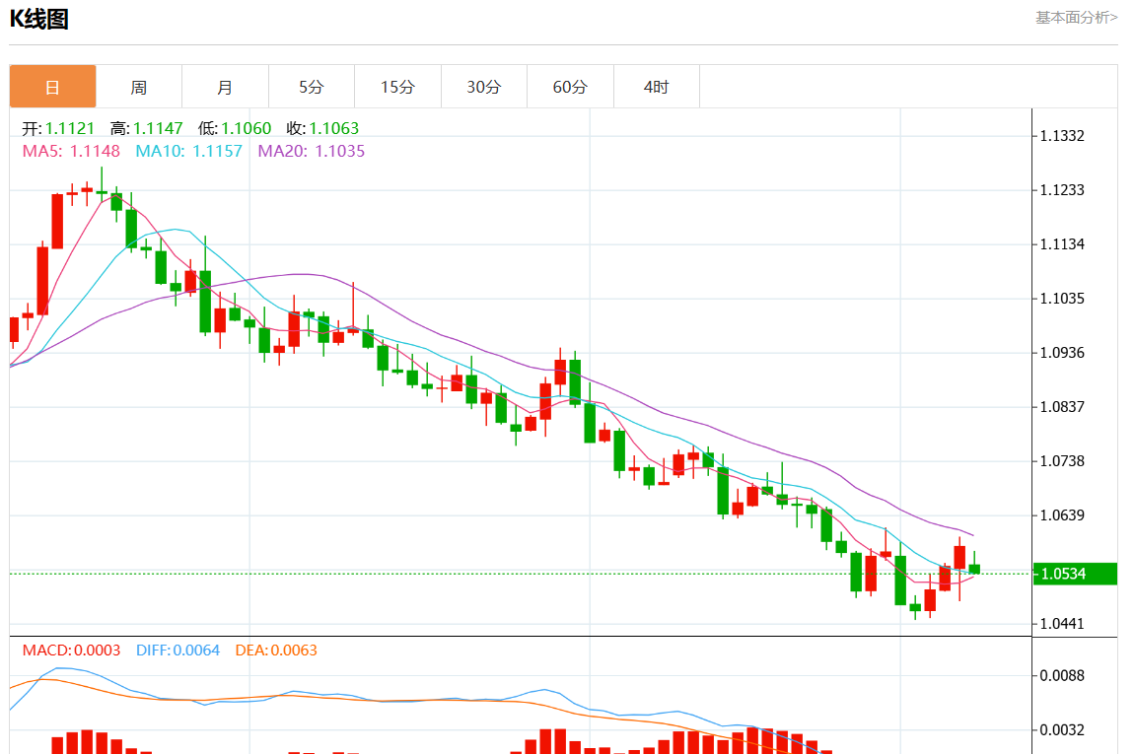Click the DIFF:0.0064 indicator label
Viewport: 1135px width, 754px height.
point(178,650)
